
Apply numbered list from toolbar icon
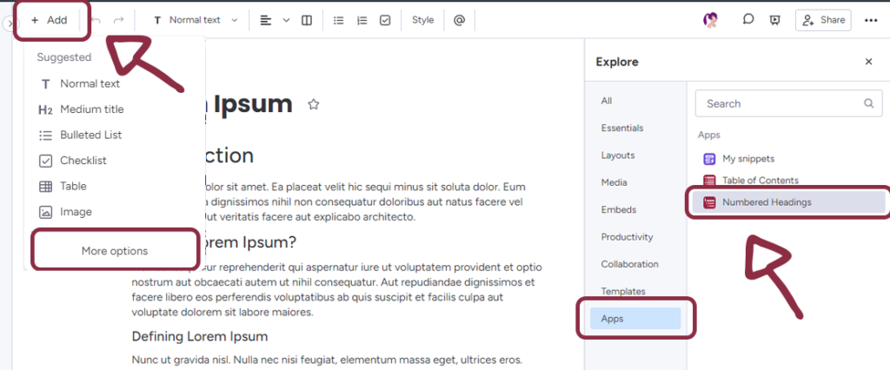[362, 20]
